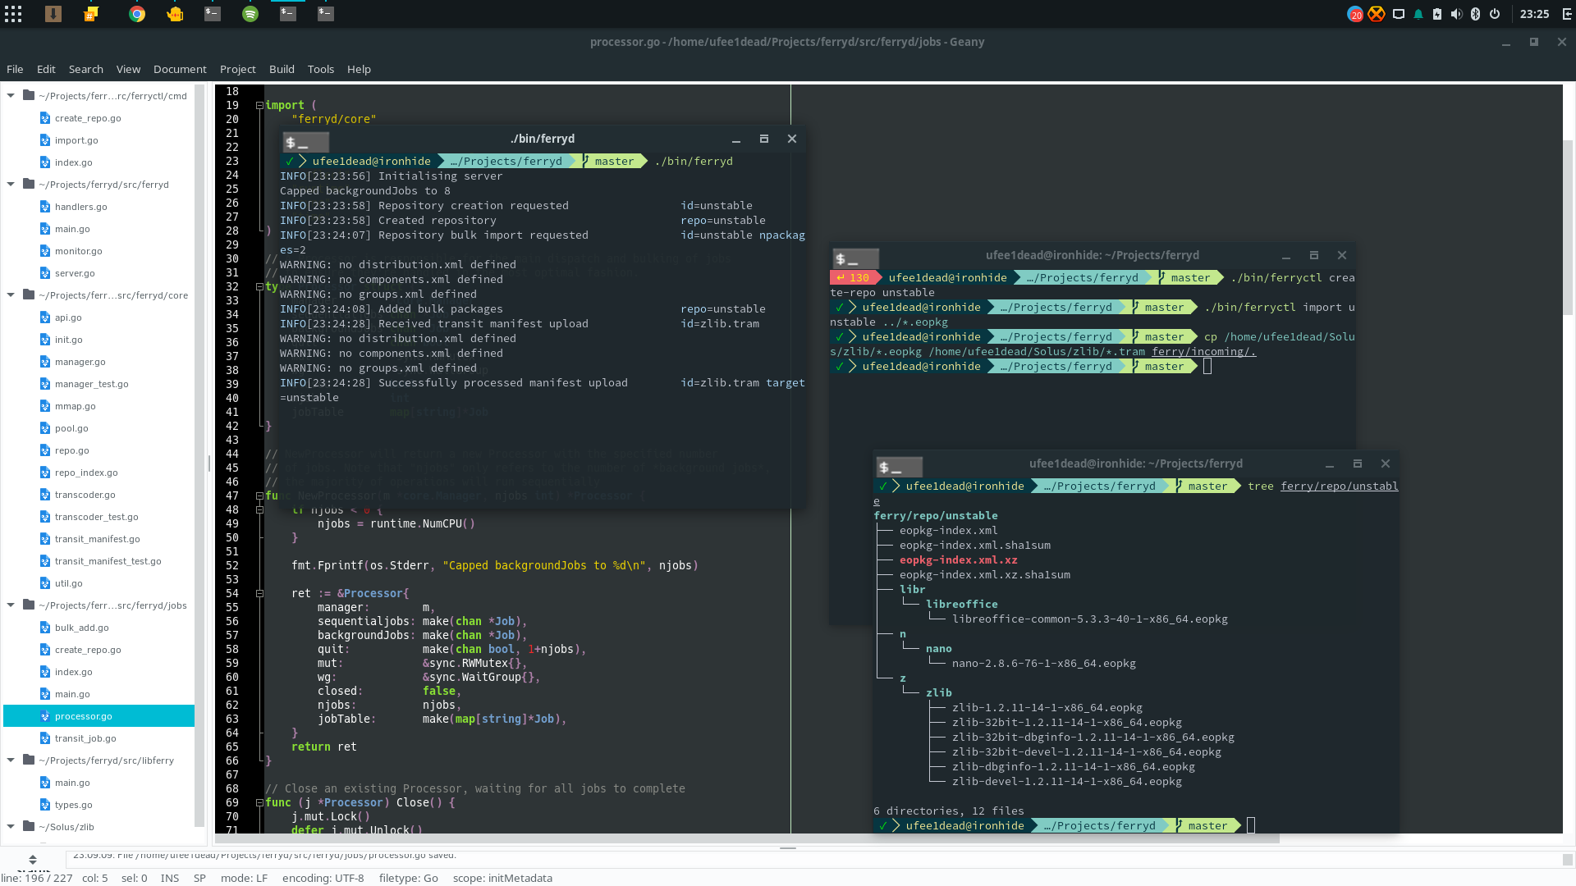Image resolution: width=1576 pixels, height=886 pixels.
Task: Launch the brown downloader app from the panel
Action: pos(53,14)
